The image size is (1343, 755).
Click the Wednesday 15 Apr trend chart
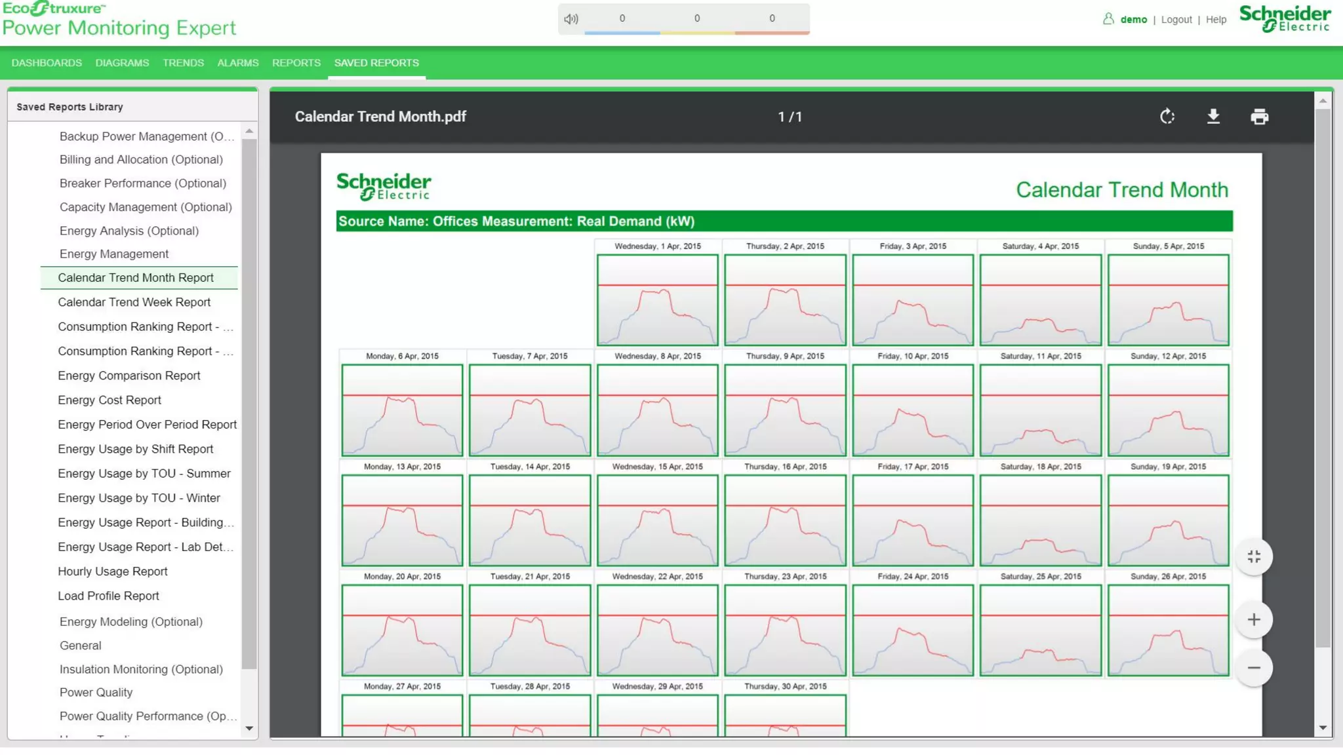[657, 520]
